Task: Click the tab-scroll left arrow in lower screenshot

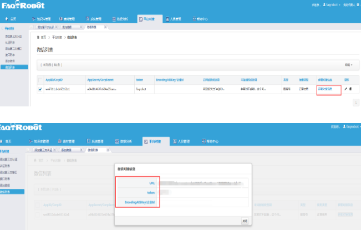Action: (28, 150)
